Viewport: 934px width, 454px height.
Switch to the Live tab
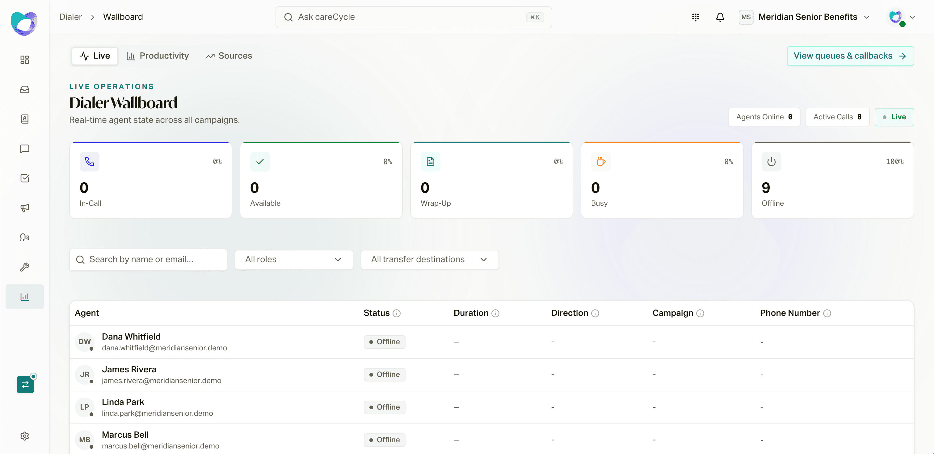[x=95, y=56]
